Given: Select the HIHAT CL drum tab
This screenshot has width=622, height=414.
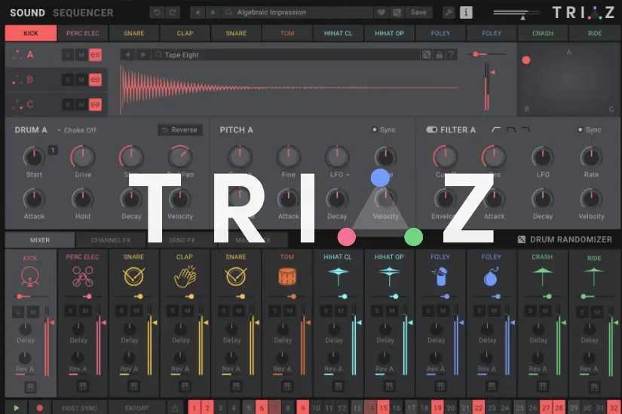Looking at the screenshot, I should [x=338, y=33].
